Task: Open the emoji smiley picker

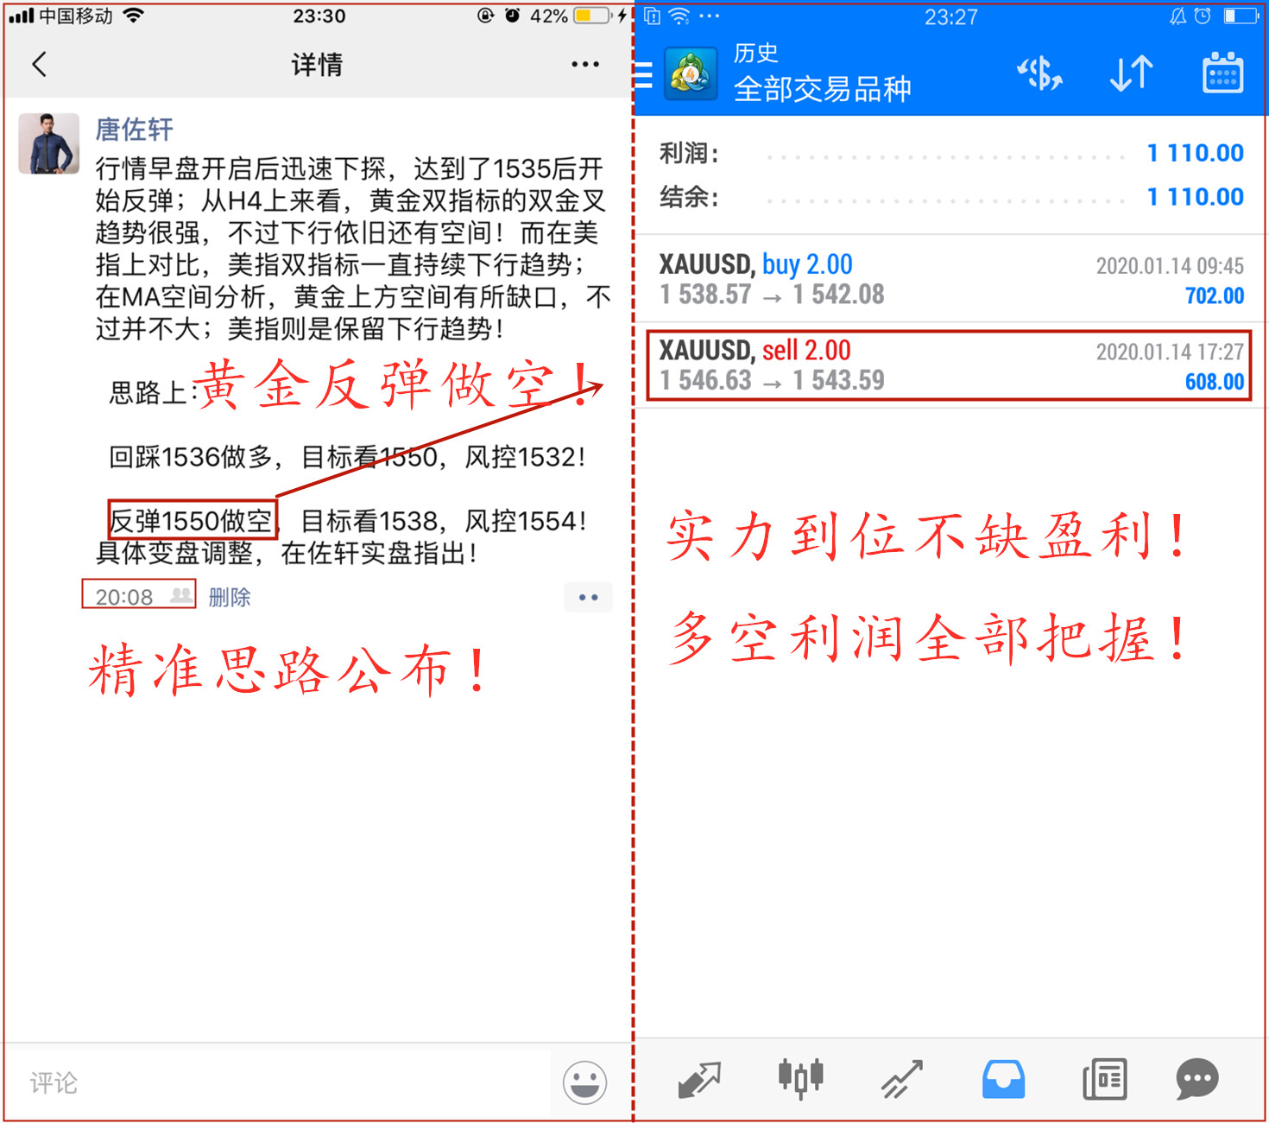Action: pyautogui.click(x=584, y=1082)
